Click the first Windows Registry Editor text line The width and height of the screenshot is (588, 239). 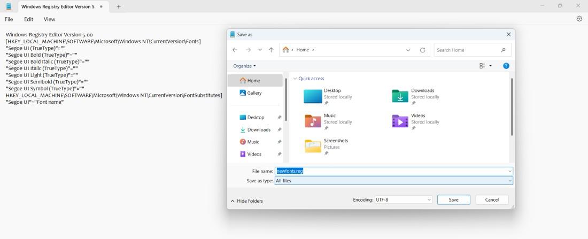point(49,35)
